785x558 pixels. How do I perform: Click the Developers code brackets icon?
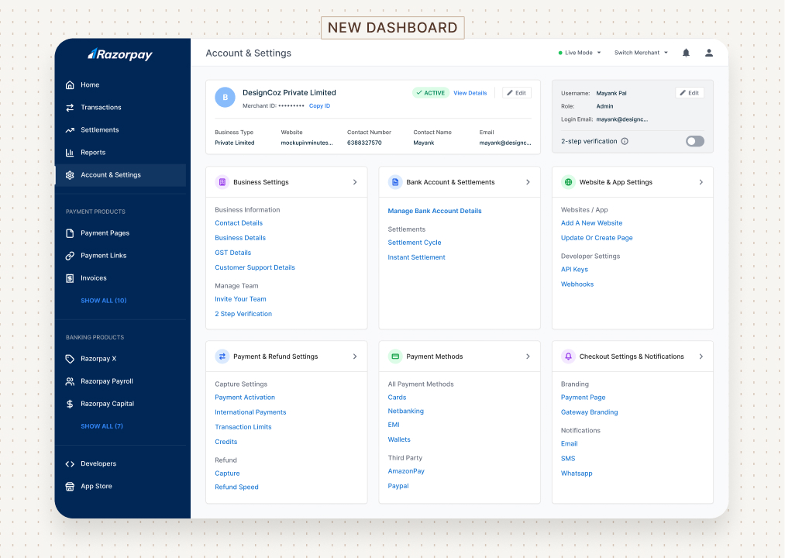coord(70,463)
